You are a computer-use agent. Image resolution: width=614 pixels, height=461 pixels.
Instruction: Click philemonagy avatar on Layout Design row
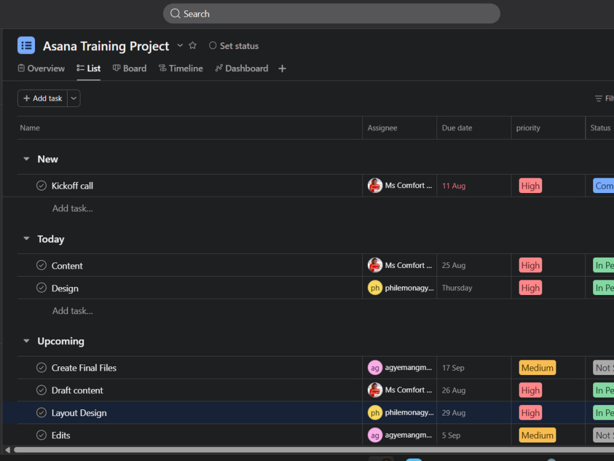click(x=375, y=413)
